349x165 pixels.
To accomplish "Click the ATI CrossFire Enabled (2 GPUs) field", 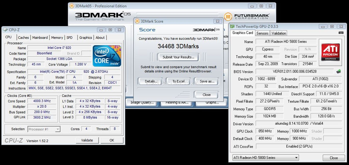I will tap(299, 146).
